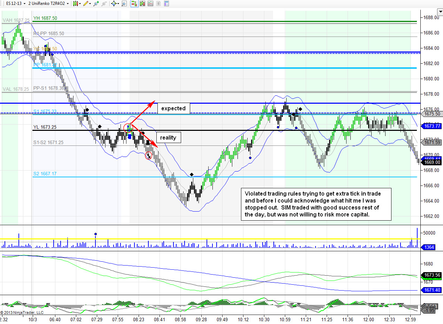The image size is (443, 324).
Task: Open the Indicators candlestick icon
Action: click(142, 3)
